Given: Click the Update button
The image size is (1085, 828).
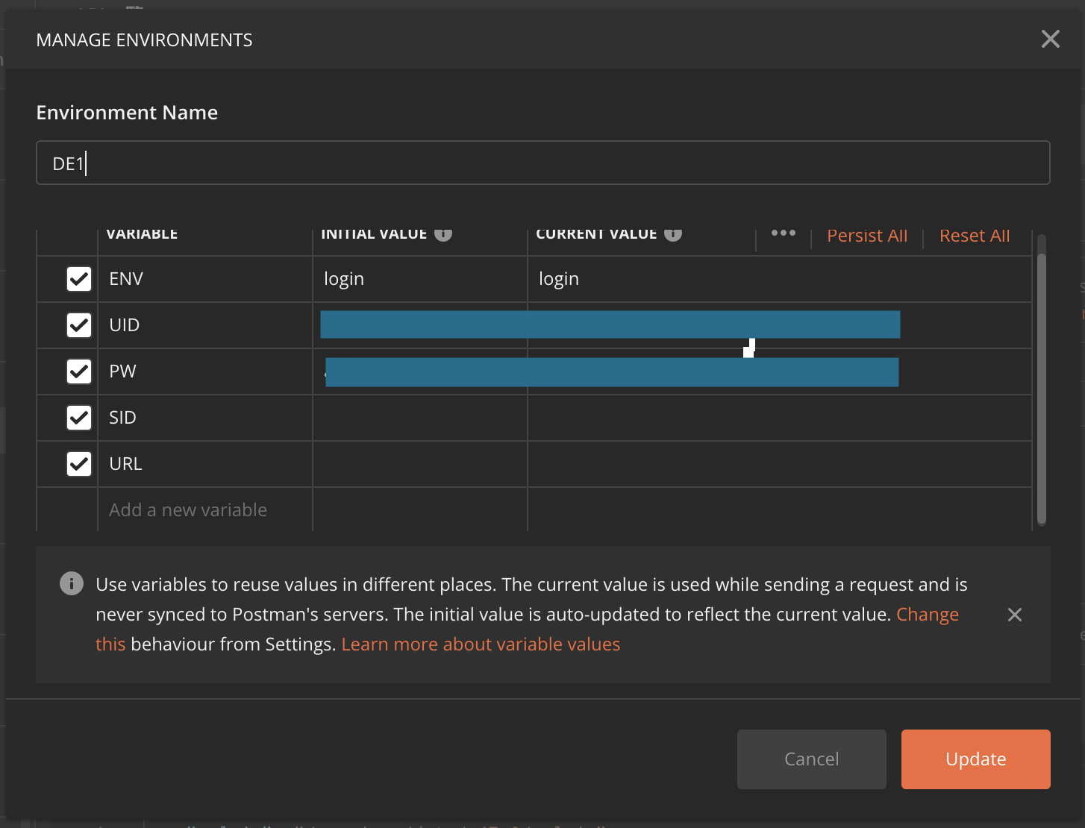Looking at the screenshot, I should coord(976,759).
